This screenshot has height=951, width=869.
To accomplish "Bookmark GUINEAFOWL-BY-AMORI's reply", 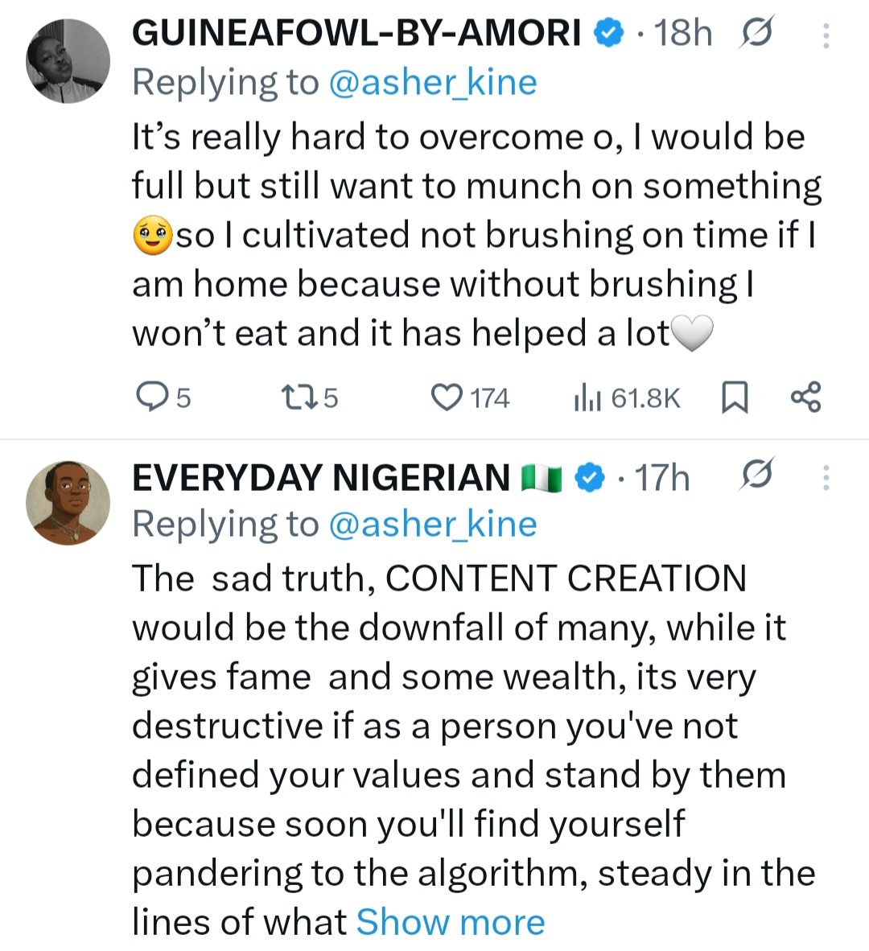I will pyautogui.click(x=735, y=397).
